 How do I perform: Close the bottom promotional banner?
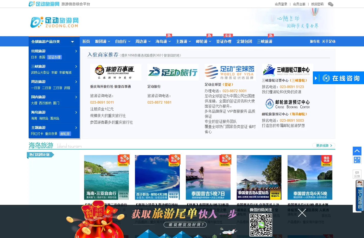tap(302, 213)
